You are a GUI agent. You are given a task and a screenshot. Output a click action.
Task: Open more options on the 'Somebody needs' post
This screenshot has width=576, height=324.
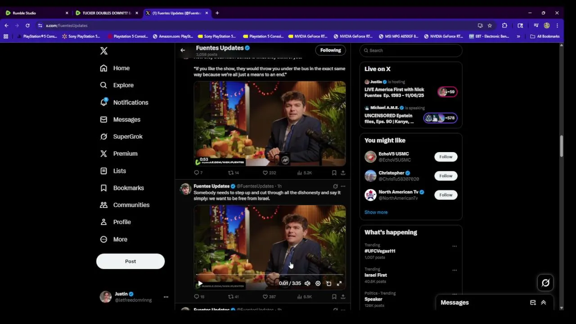point(343,186)
